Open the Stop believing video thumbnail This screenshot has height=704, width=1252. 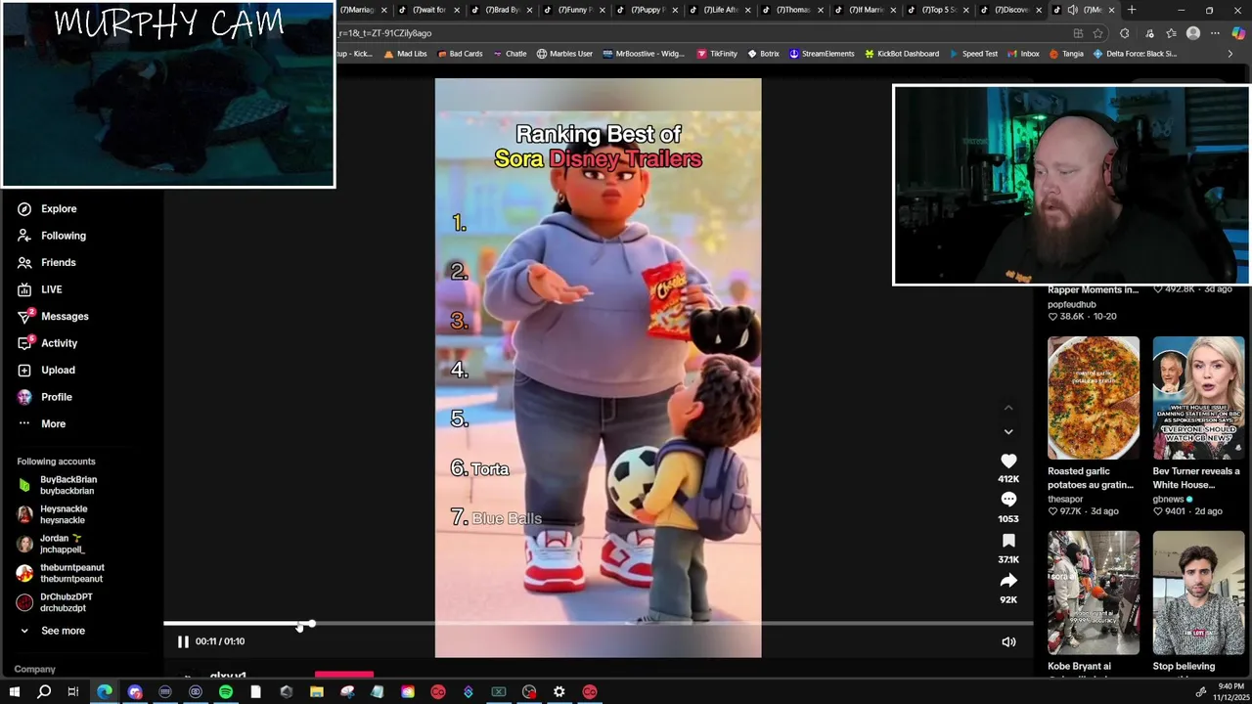[1198, 593]
